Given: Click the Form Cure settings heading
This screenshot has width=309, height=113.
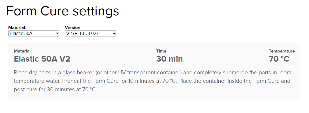Looking at the screenshot, I should point(63,11).
